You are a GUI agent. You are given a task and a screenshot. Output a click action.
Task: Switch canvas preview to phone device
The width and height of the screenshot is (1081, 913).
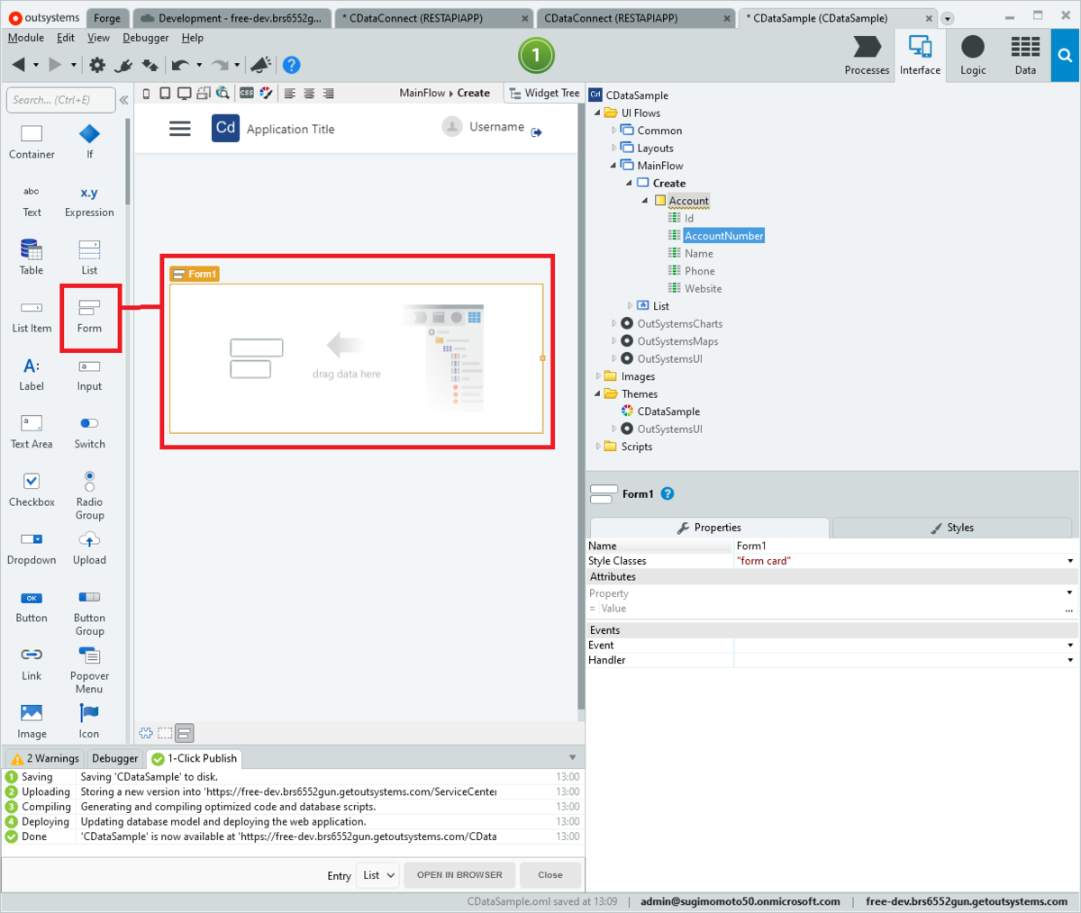[146, 93]
